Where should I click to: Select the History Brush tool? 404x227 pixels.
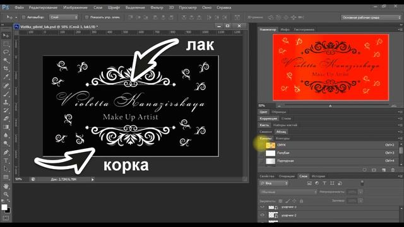[6, 110]
